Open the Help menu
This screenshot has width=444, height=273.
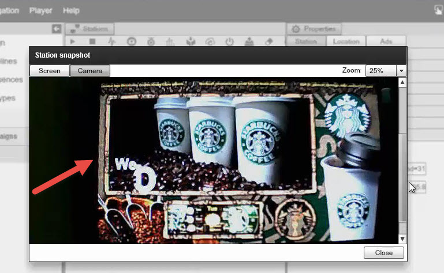tap(71, 11)
